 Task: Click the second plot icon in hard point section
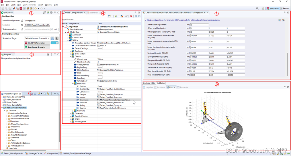click(x=283, y=20)
